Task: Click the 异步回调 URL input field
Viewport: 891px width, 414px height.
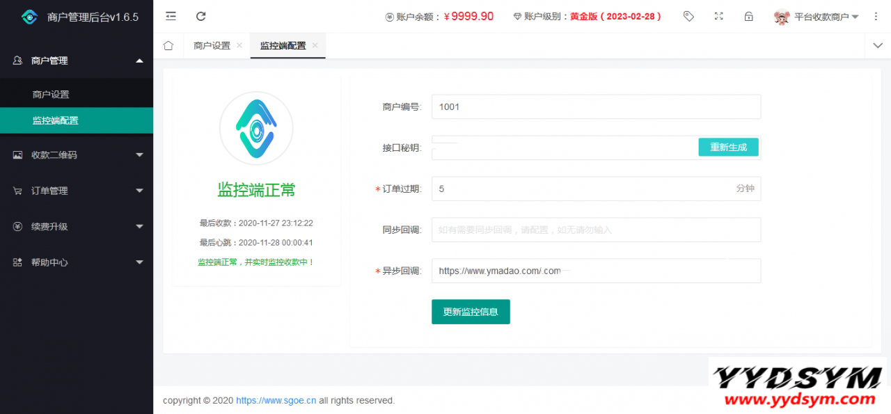Action: point(596,271)
